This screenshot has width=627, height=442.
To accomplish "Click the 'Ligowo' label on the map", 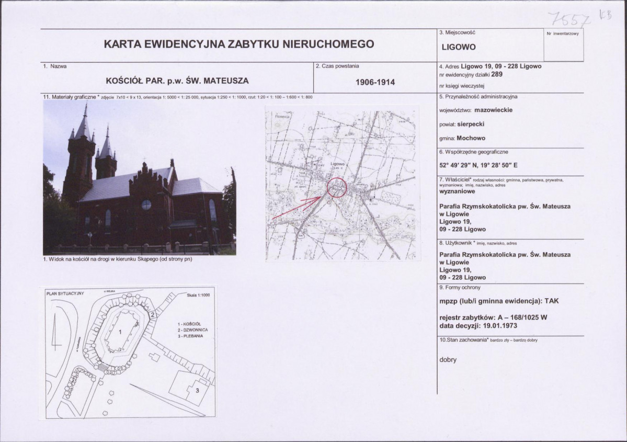I will [x=337, y=164].
